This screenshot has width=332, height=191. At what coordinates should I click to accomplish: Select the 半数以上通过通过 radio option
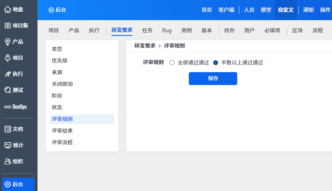215,63
